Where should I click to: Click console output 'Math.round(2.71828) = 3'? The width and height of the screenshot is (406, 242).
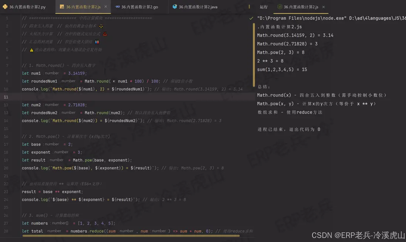pyautogui.click(x=287, y=44)
